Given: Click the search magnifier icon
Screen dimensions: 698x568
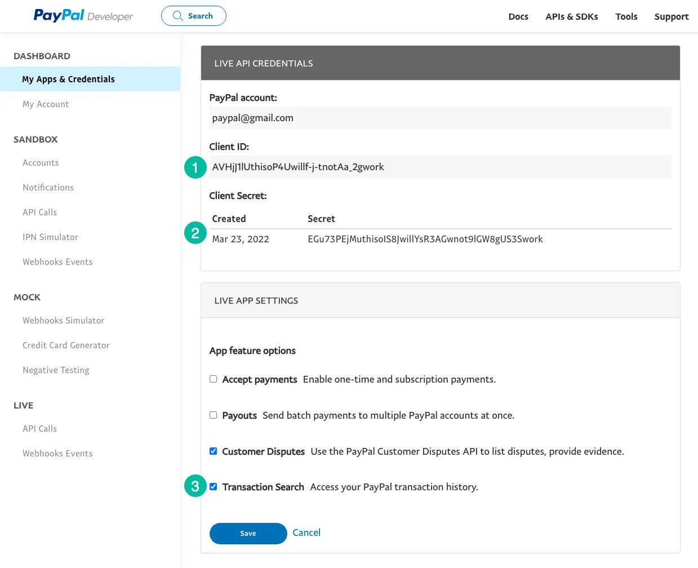Looking at the screenshot, I should [x=177, y=16].
